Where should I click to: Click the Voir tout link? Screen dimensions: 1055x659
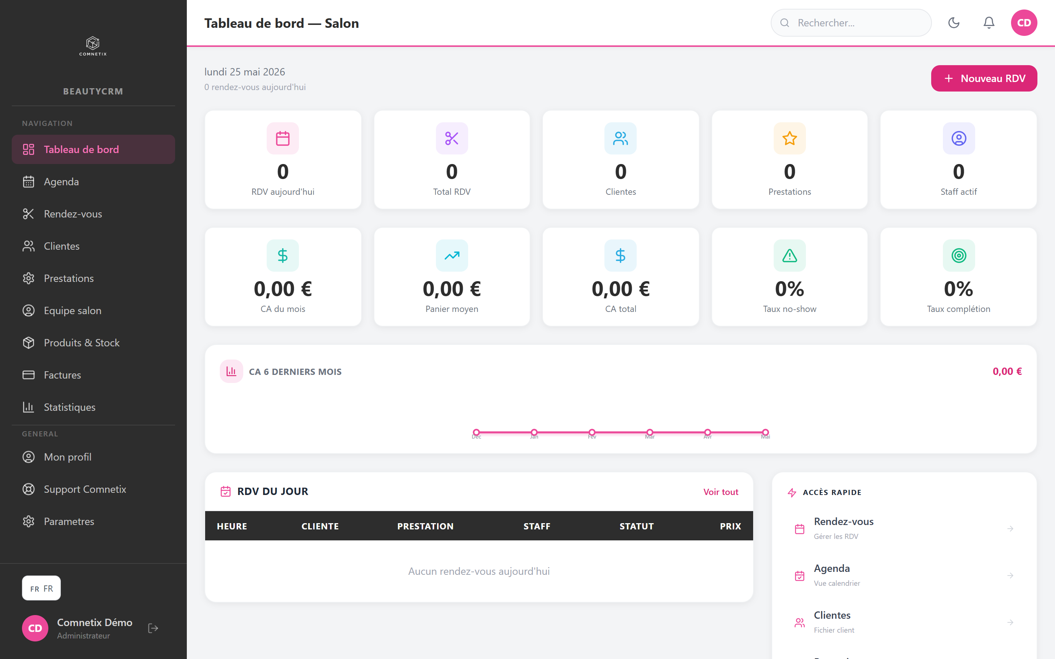(721, 492)
